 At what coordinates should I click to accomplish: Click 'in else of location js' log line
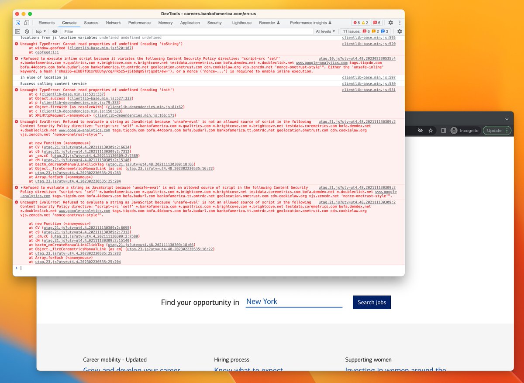click(44, 77)
